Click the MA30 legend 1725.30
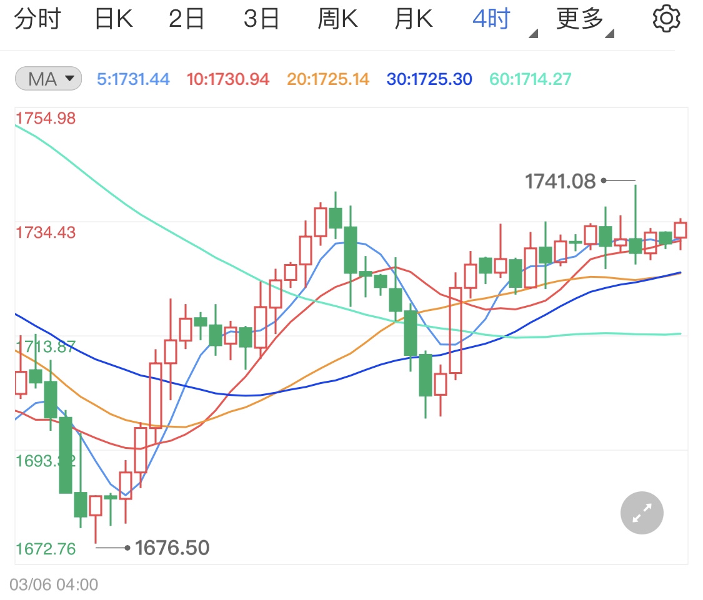This screenshot has height=600, width=703. 429,79
